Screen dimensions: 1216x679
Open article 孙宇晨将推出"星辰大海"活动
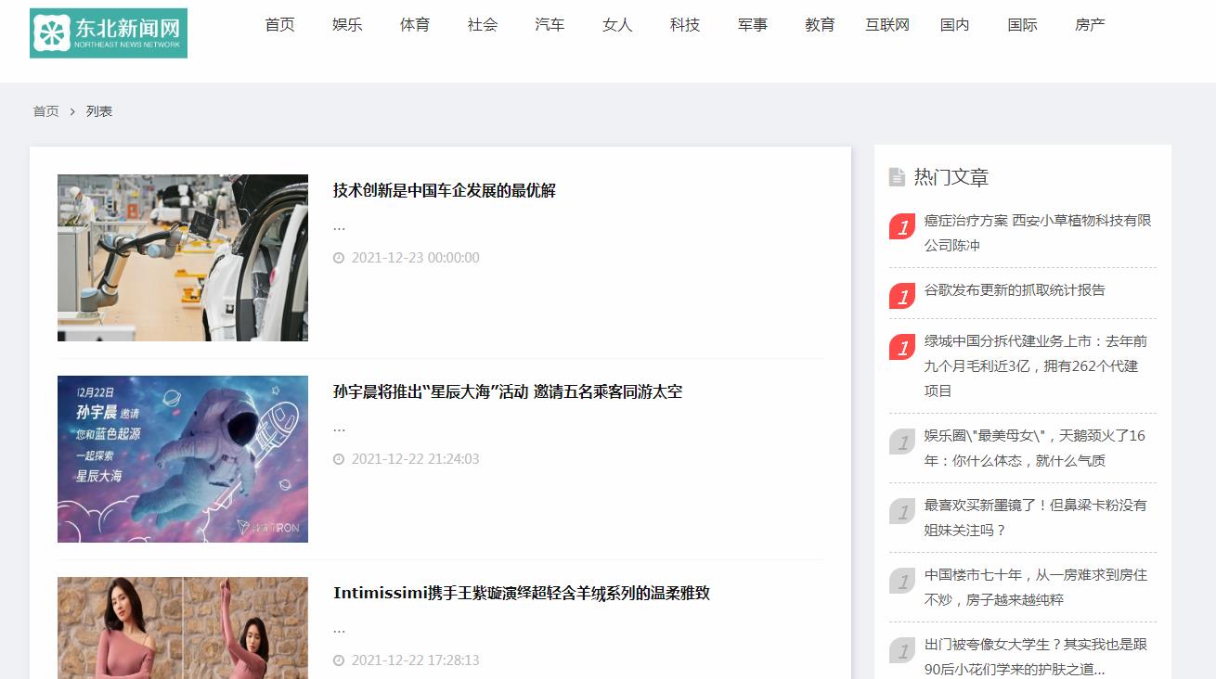[508, 391]
